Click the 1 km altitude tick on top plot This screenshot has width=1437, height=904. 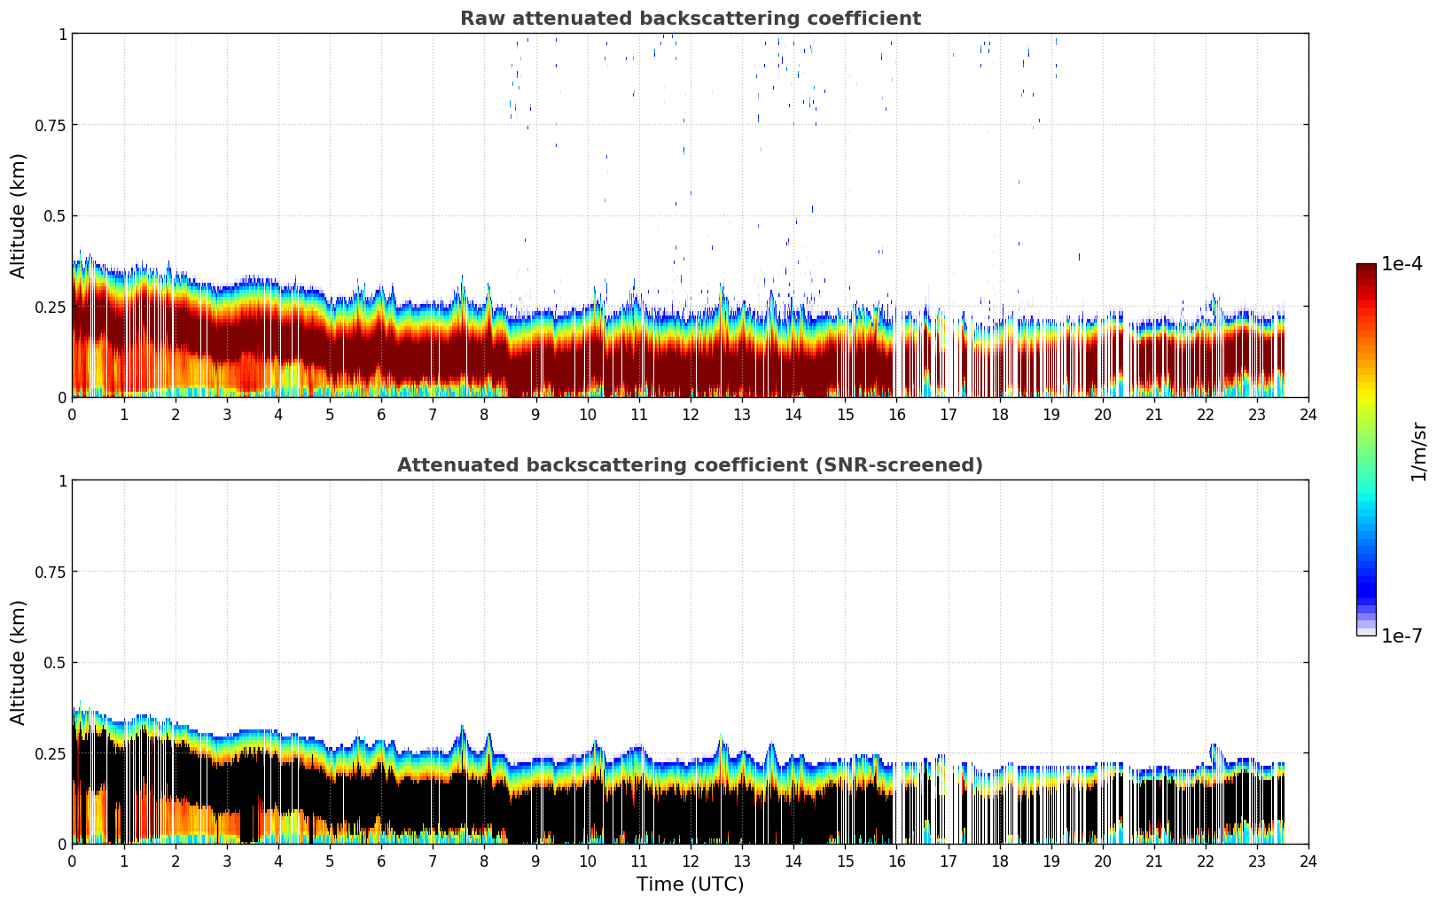pos(62,34)
